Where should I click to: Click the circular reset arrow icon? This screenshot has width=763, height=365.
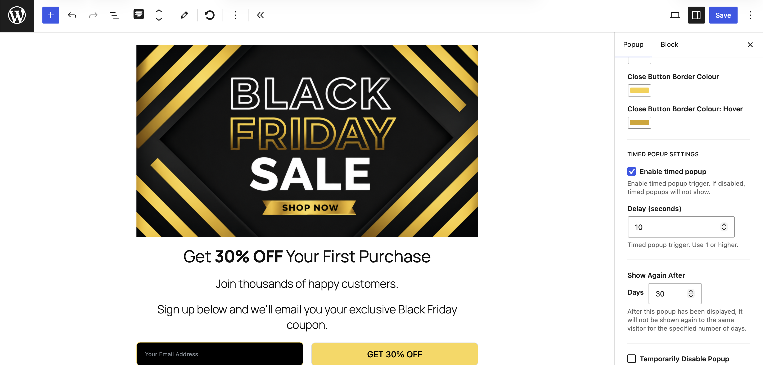(210, 15)
